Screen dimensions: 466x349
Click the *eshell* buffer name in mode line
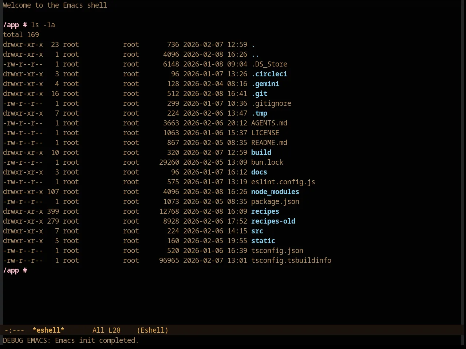[48, 330]
